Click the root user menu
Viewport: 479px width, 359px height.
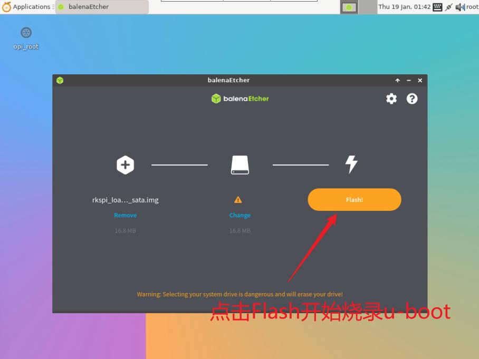[x=472, y=7]
